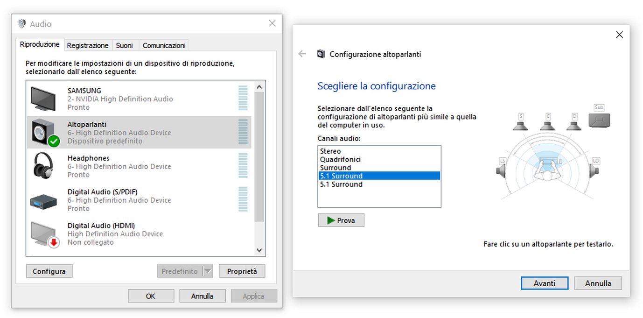
Task: Click the SAMSUNG monitor device icon
Action: click(x=43, y=99)
